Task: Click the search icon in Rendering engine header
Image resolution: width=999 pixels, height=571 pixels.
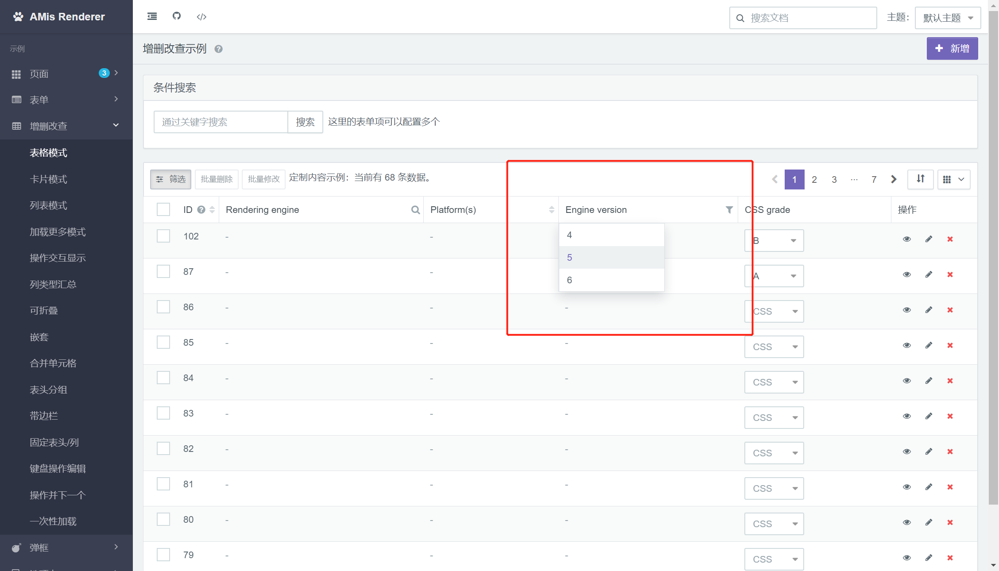Action: tap(415, 210)
